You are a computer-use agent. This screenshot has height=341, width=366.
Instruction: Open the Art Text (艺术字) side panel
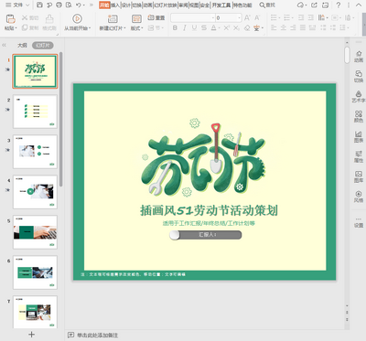click(359, 97)
